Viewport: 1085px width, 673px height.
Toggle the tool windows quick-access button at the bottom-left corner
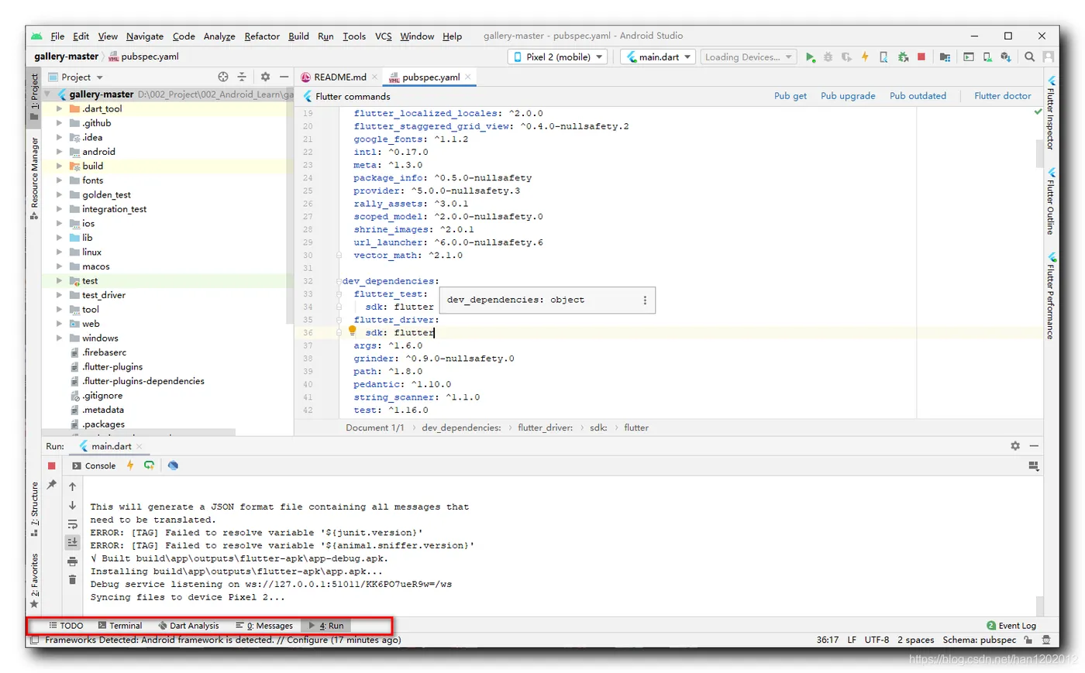[34, 640]
